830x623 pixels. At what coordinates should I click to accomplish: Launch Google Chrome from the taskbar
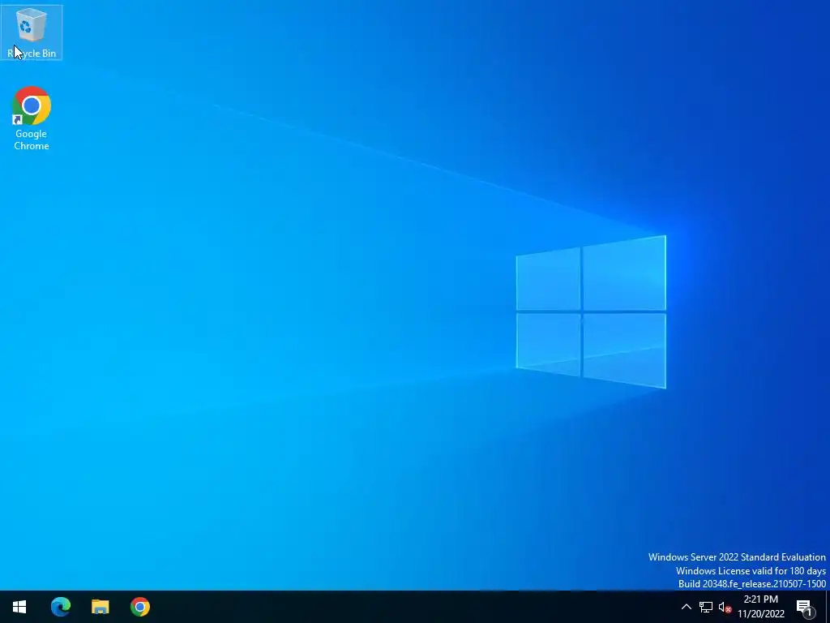point(140,607)
